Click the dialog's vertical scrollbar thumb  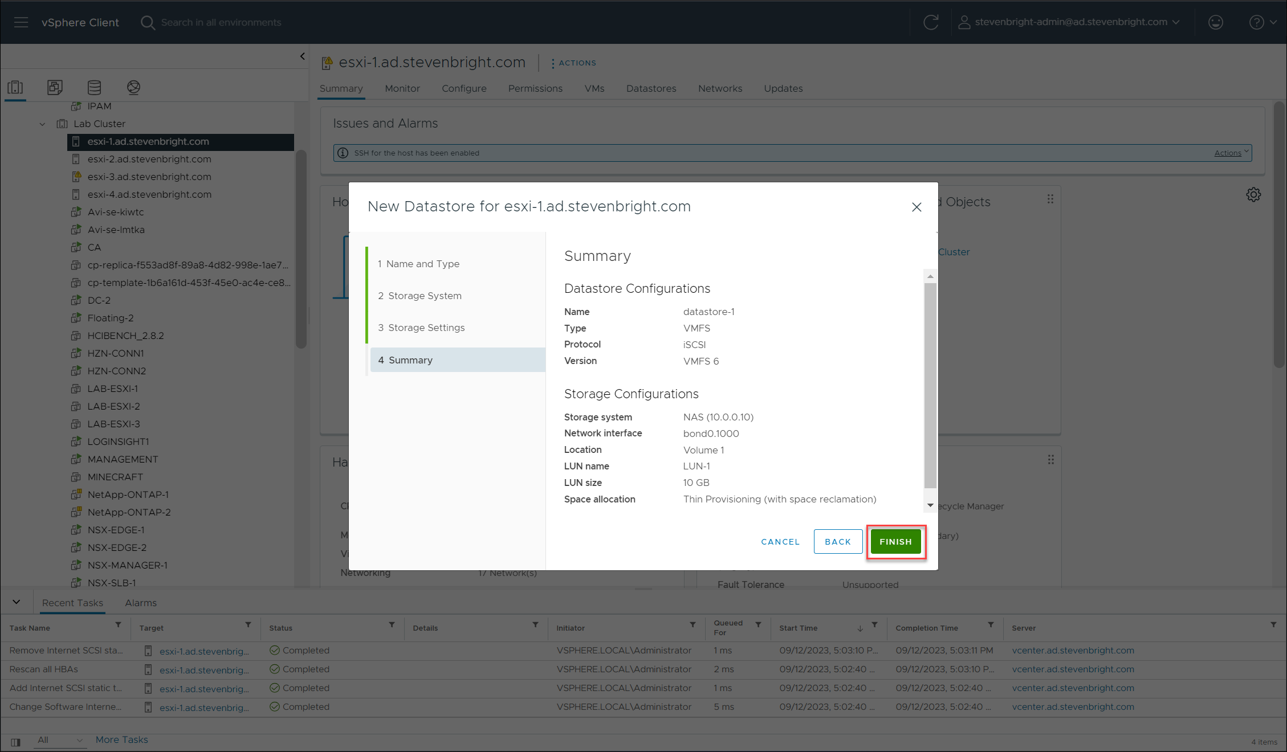pyautogui.click(x=930, y=385)
